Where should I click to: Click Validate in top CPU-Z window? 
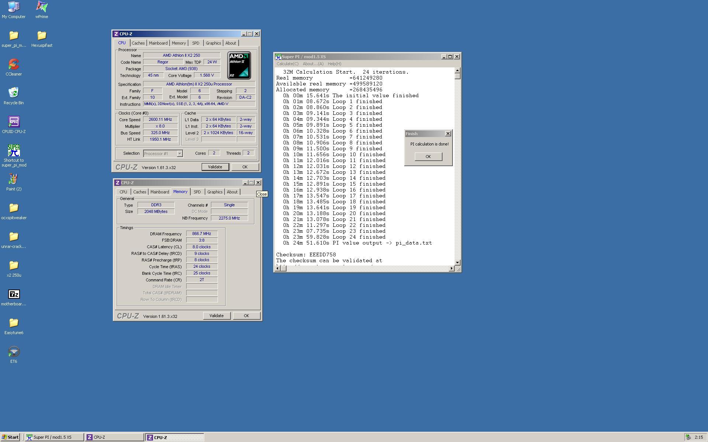coord(215,167)
